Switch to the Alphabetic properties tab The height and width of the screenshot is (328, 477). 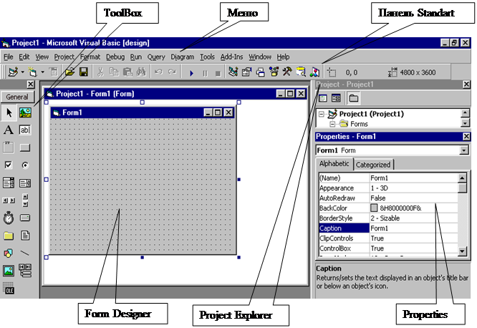pos(334,164)
